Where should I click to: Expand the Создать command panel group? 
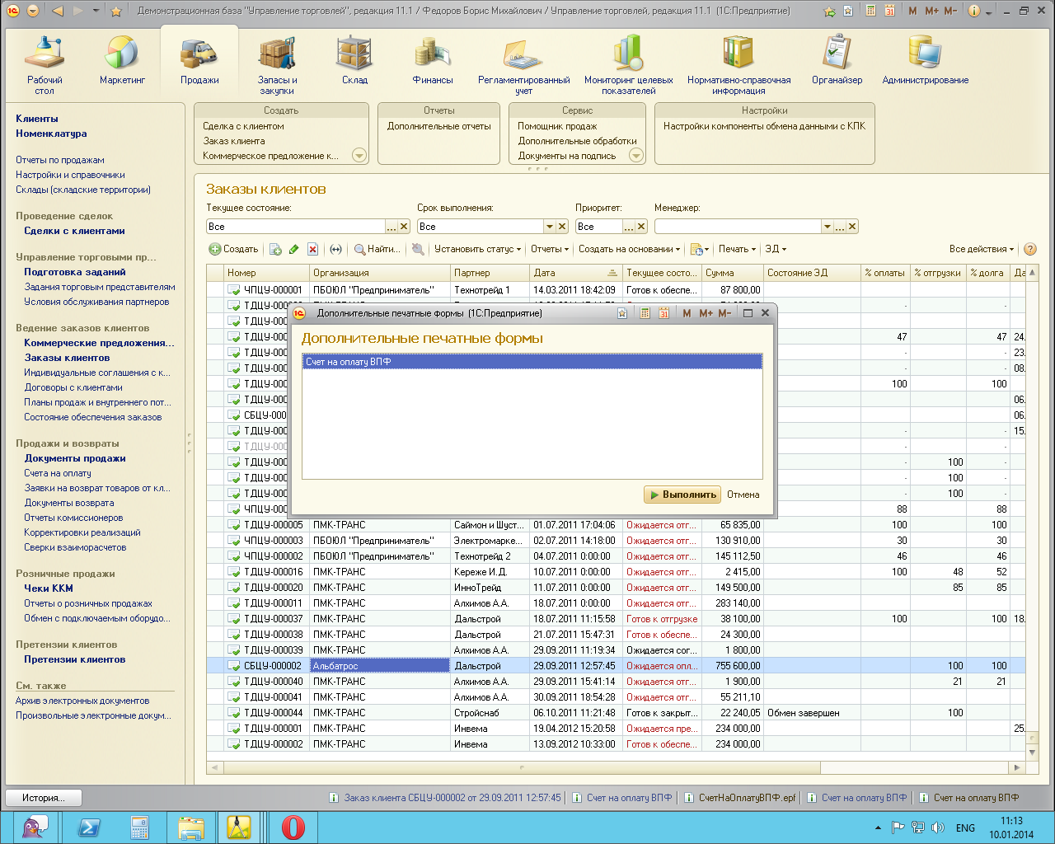pos(359,156)
